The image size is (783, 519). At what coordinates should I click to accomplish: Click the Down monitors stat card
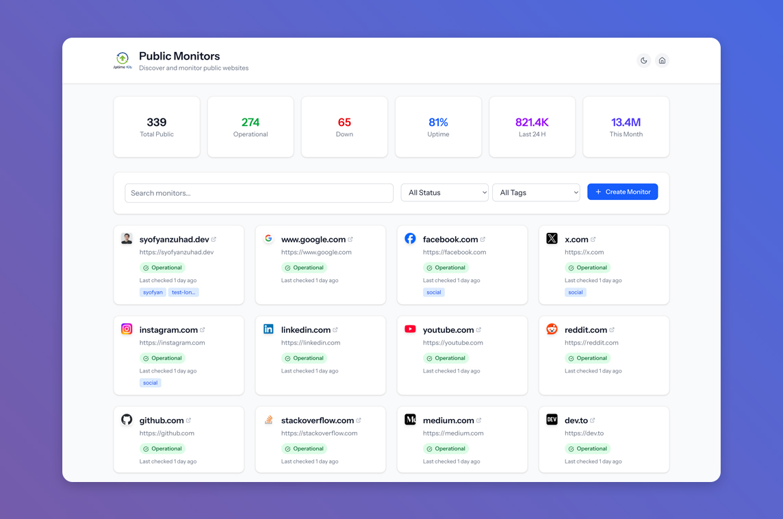point(344,127)
